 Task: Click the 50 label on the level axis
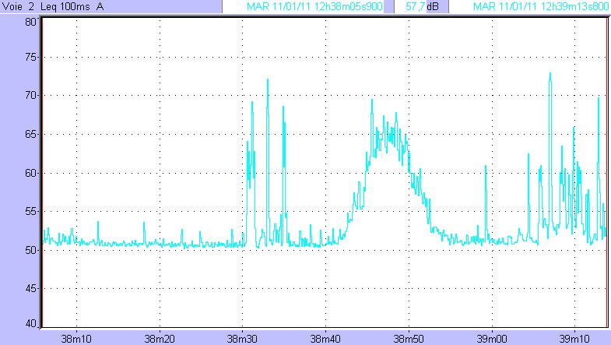tap(30, 250)
